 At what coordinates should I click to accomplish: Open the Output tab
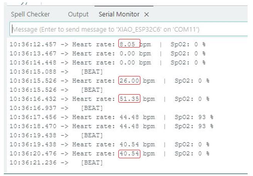point(78,14)
